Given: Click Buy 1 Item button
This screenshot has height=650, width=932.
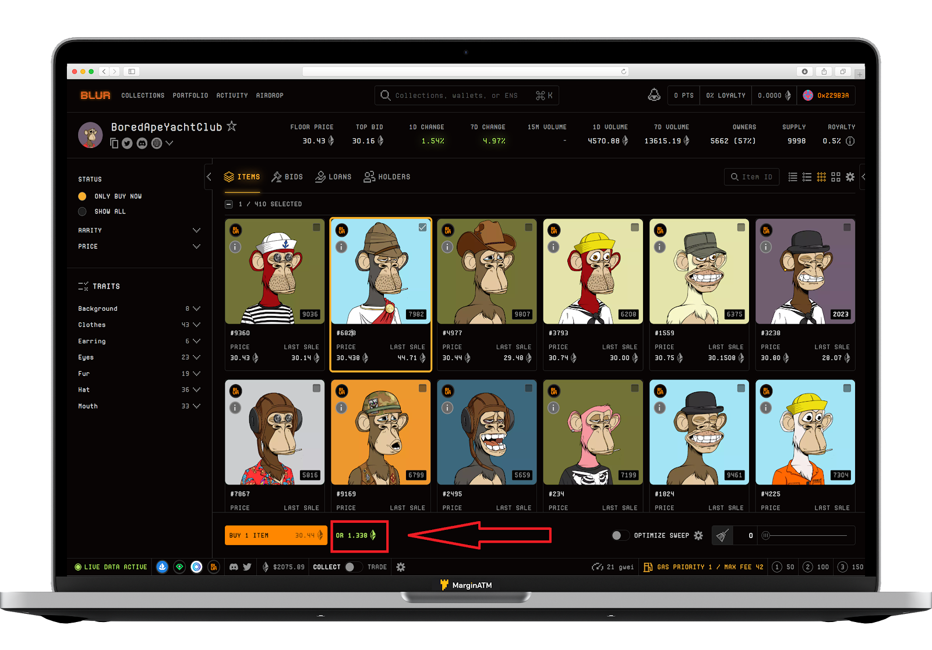Looking at the screenshot, I should click(276, 535).
